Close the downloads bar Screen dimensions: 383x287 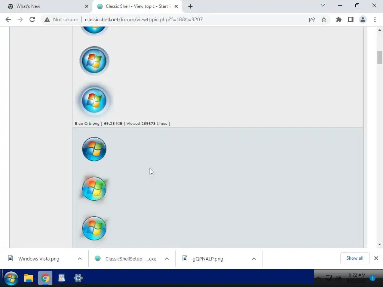pos(376,258)
